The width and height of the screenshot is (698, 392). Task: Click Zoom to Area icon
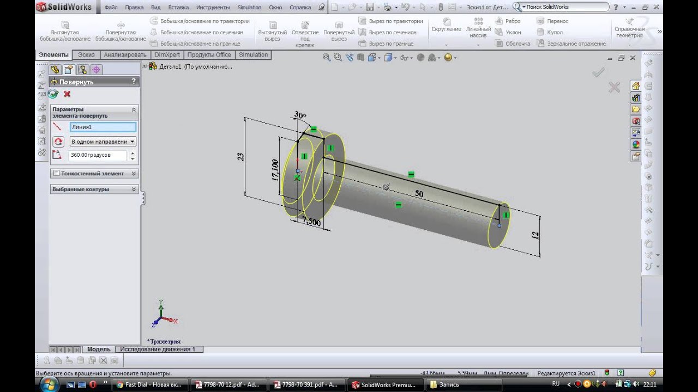[x=338, y=57]
